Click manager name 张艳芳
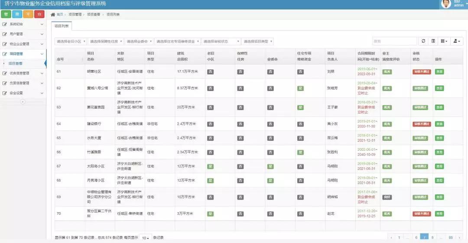Viewport: 468px width, 243px height. coord(332,88)
